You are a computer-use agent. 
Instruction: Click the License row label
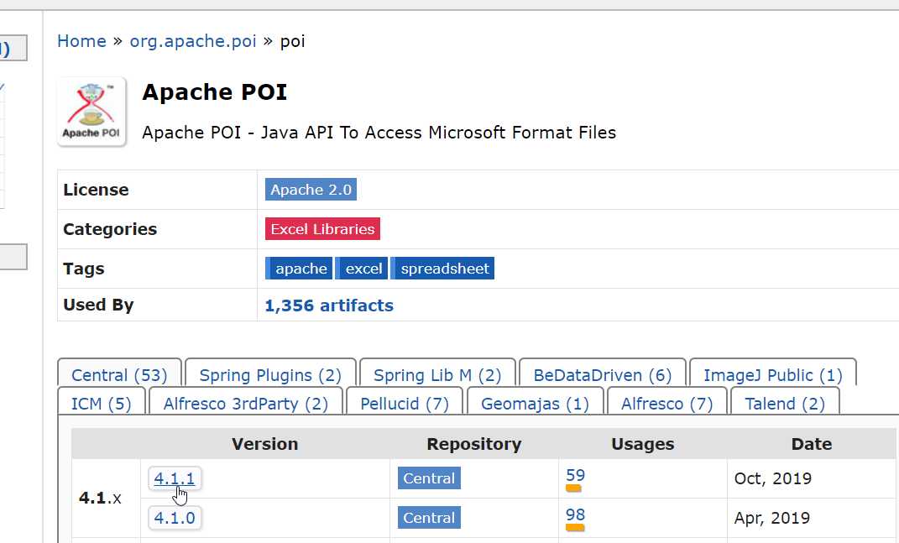coord(96,189)
